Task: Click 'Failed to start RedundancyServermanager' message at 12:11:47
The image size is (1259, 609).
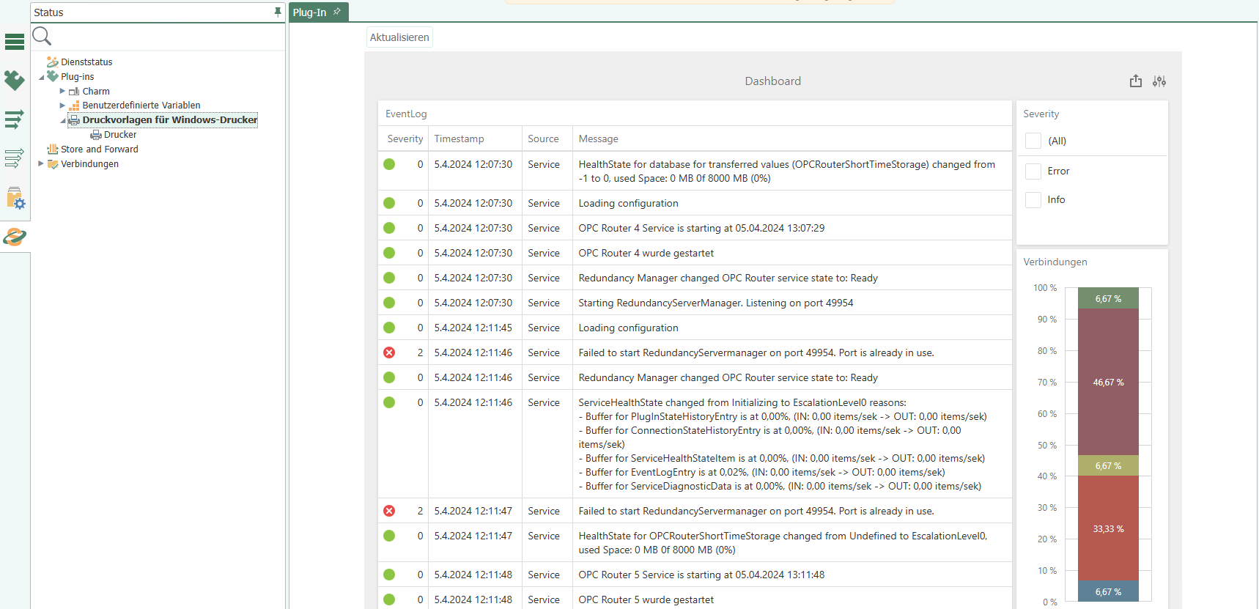Action: tap(756, 511)
